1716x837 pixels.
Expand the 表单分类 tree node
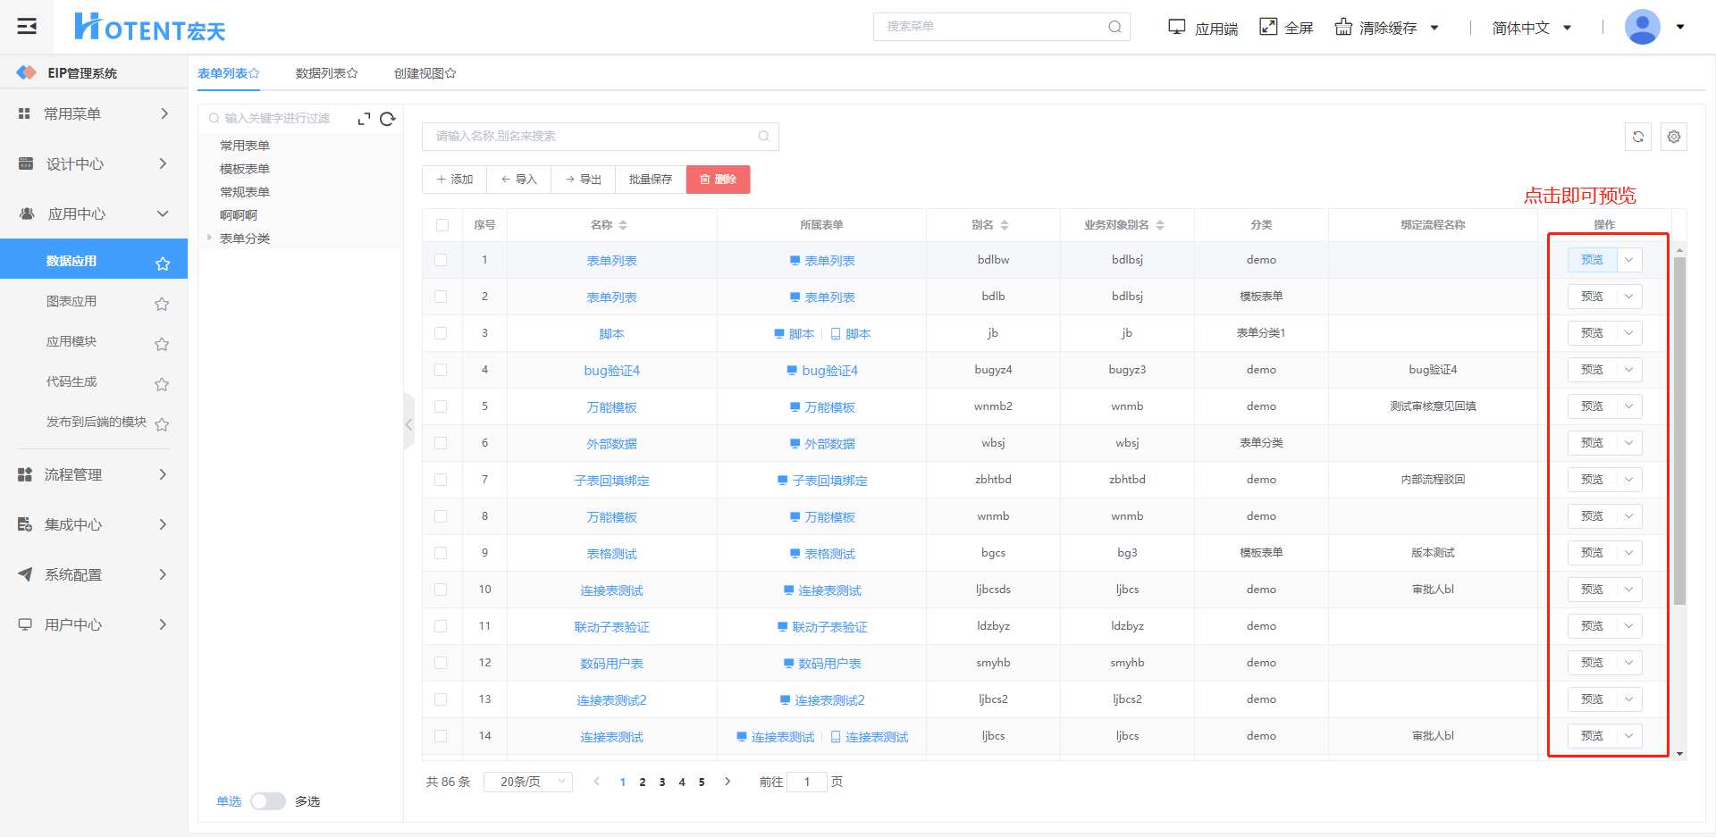pos(210,238)
